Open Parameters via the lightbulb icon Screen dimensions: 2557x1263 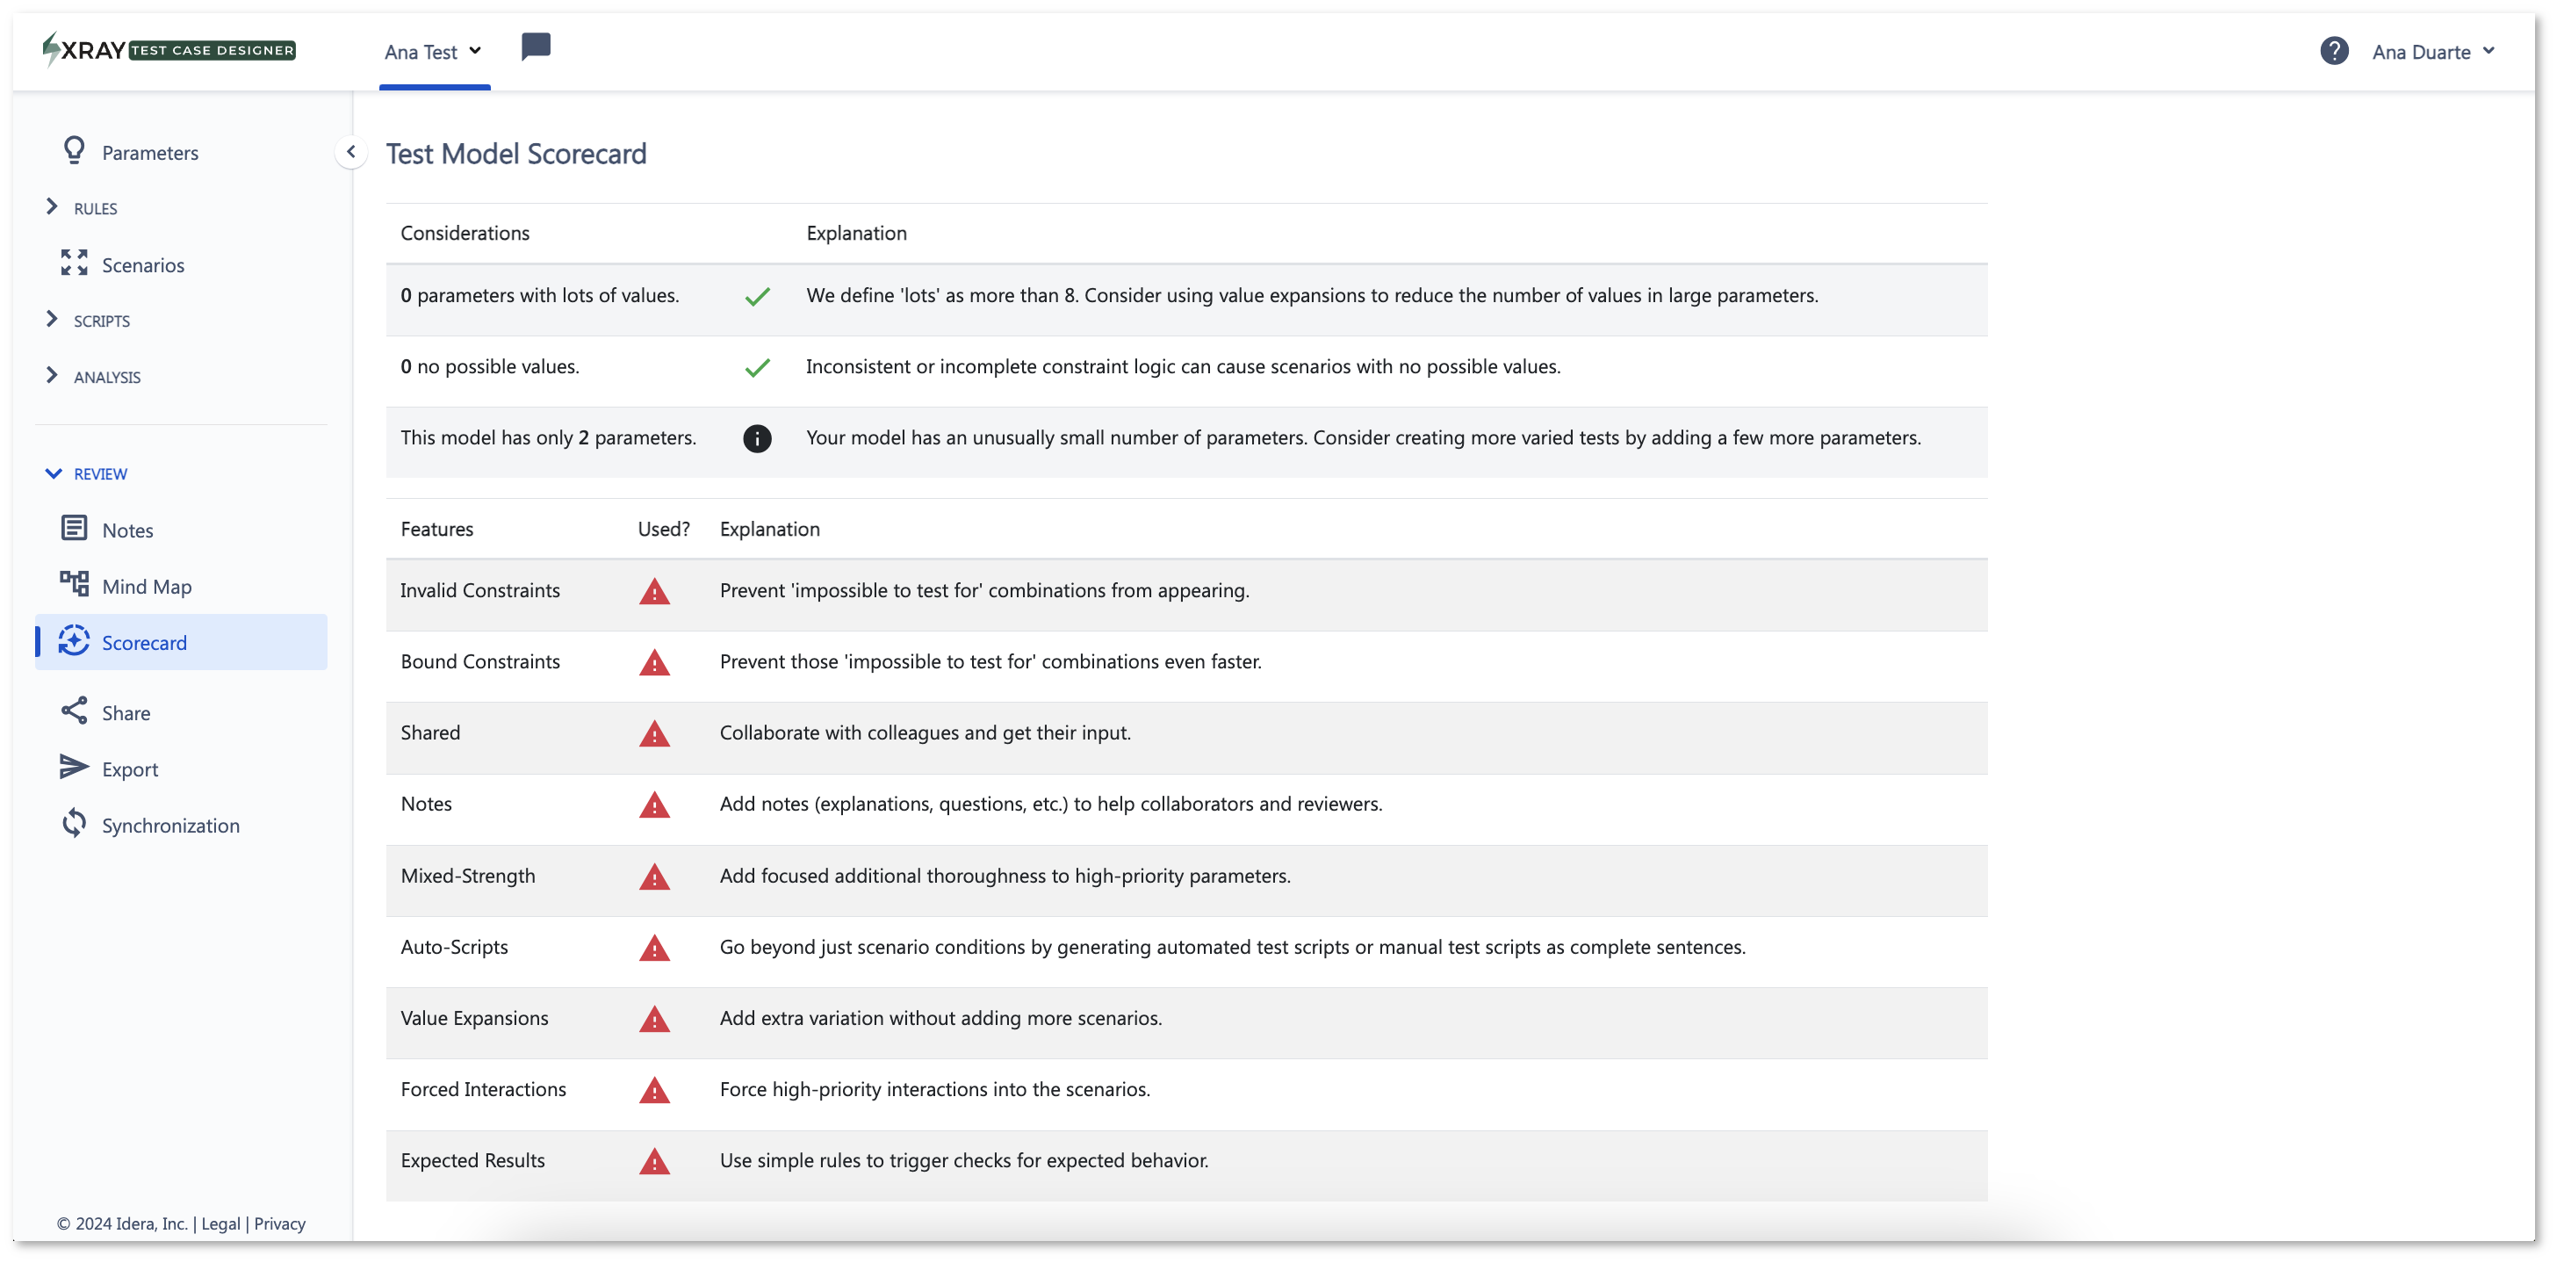[x=75, y=151]
